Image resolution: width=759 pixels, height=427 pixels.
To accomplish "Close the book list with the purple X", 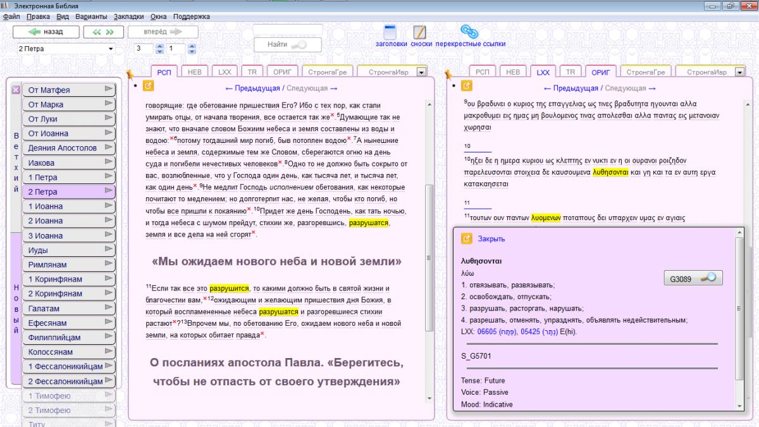I will [16, 90].
